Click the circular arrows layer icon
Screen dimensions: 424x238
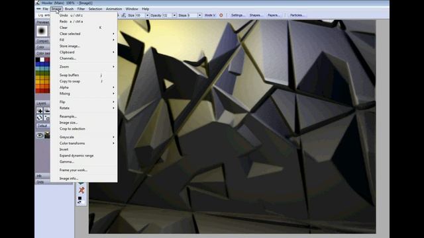click(40, 118)
